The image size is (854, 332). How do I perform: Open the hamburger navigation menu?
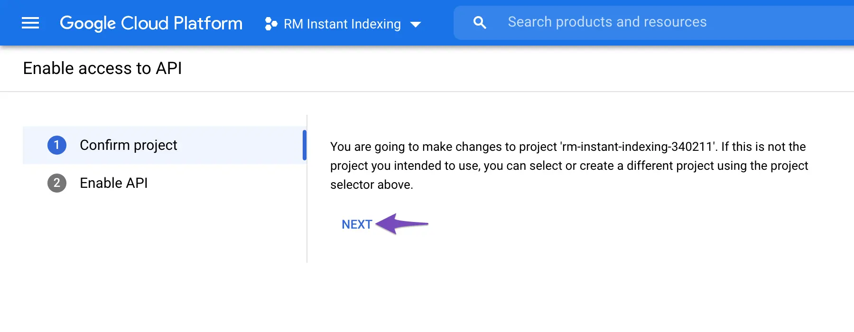point(30,23)
